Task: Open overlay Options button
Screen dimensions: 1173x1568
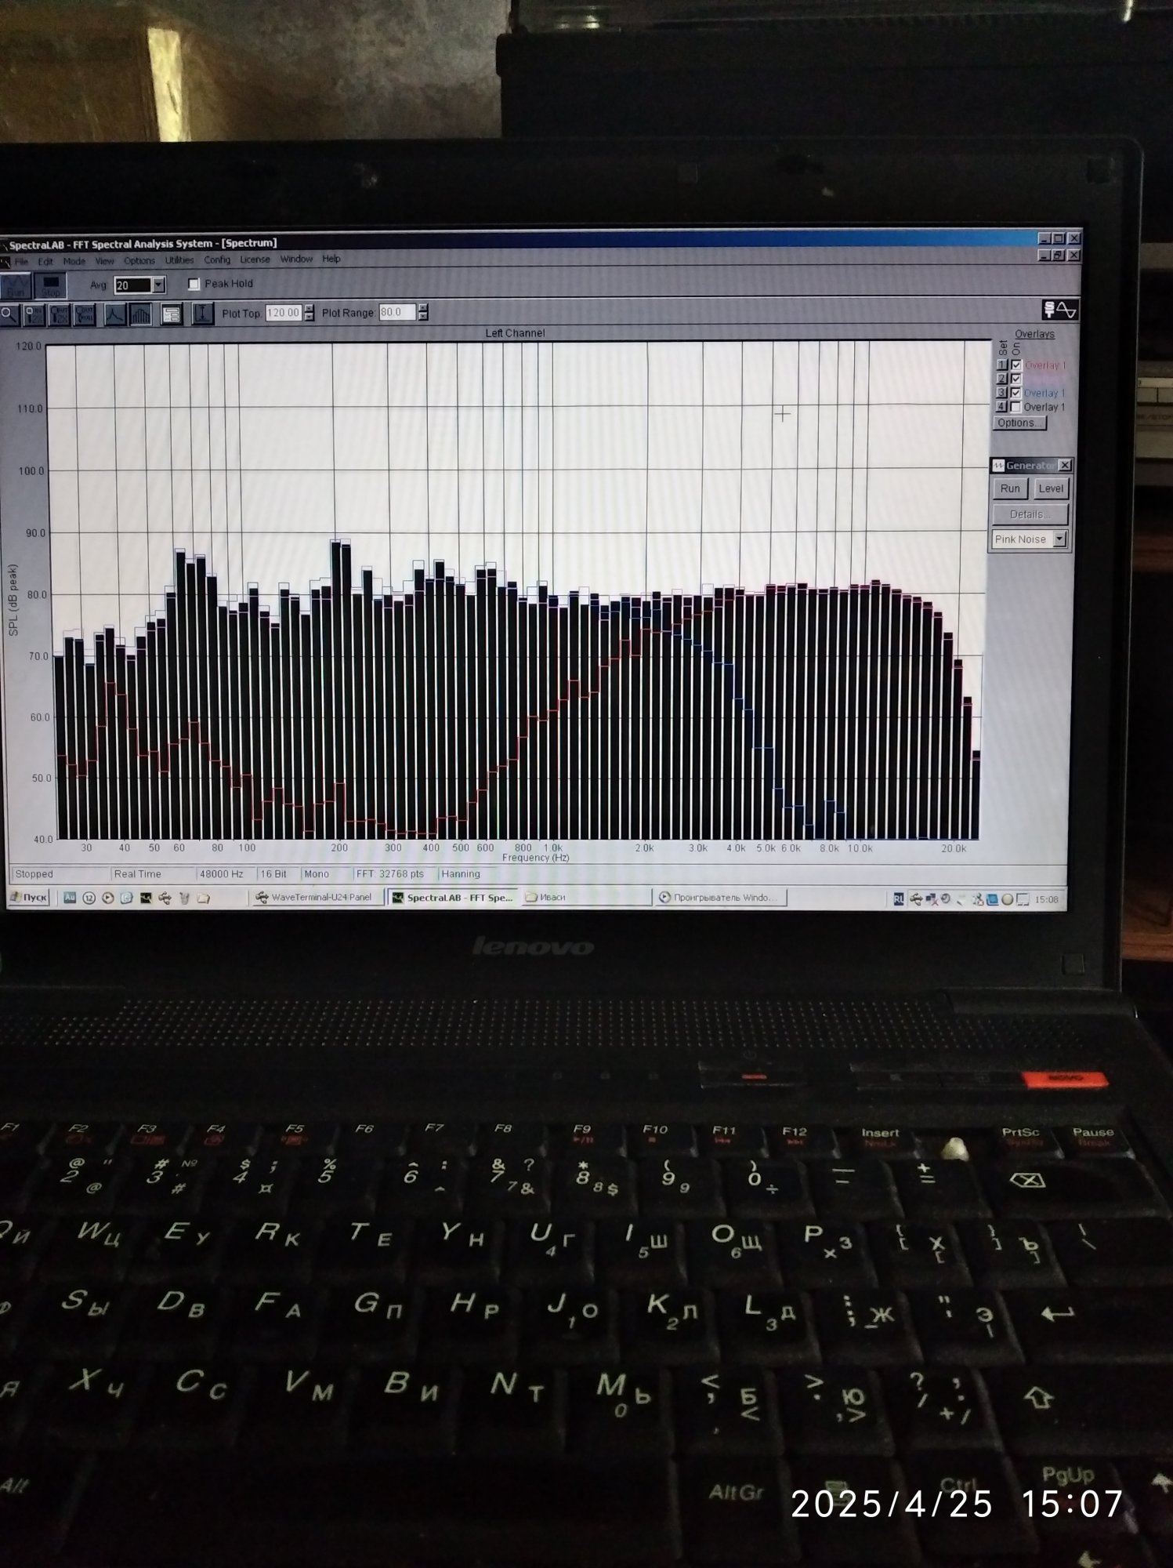Action: click(x=1019, y=423)
